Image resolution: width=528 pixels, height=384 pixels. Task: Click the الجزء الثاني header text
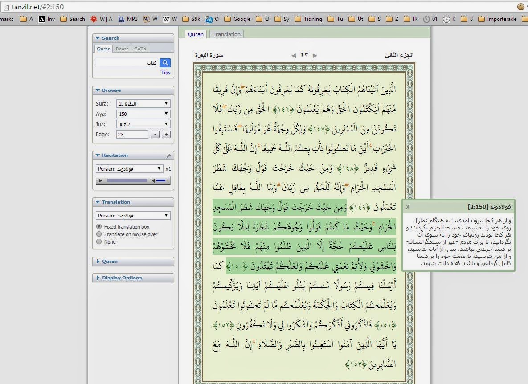tap(399, 56)
